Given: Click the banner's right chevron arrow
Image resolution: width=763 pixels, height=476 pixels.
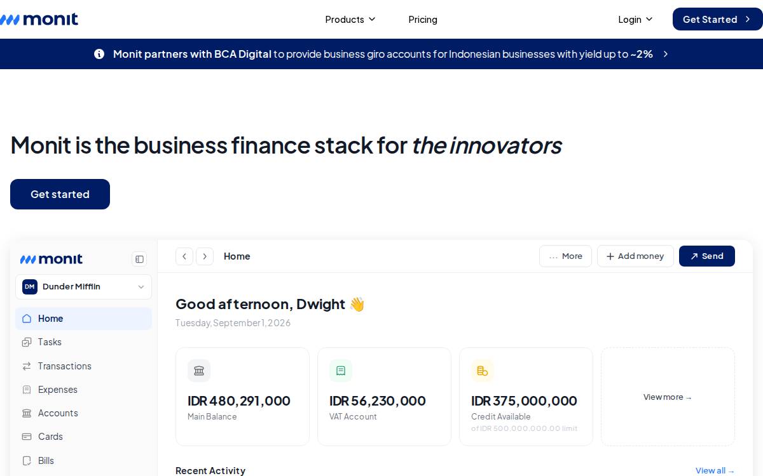Looking at the screenshot, I should click(666, 54).
